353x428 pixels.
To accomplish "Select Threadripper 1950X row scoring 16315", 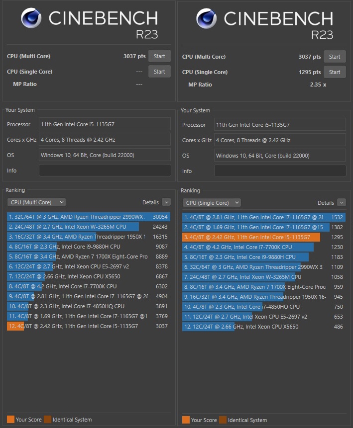I will click(89, 237).
